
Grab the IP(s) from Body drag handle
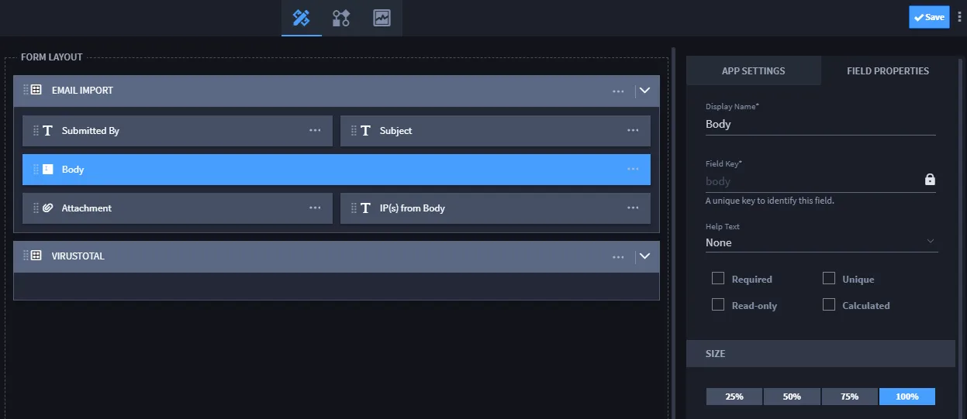click(x=354, y=208)
